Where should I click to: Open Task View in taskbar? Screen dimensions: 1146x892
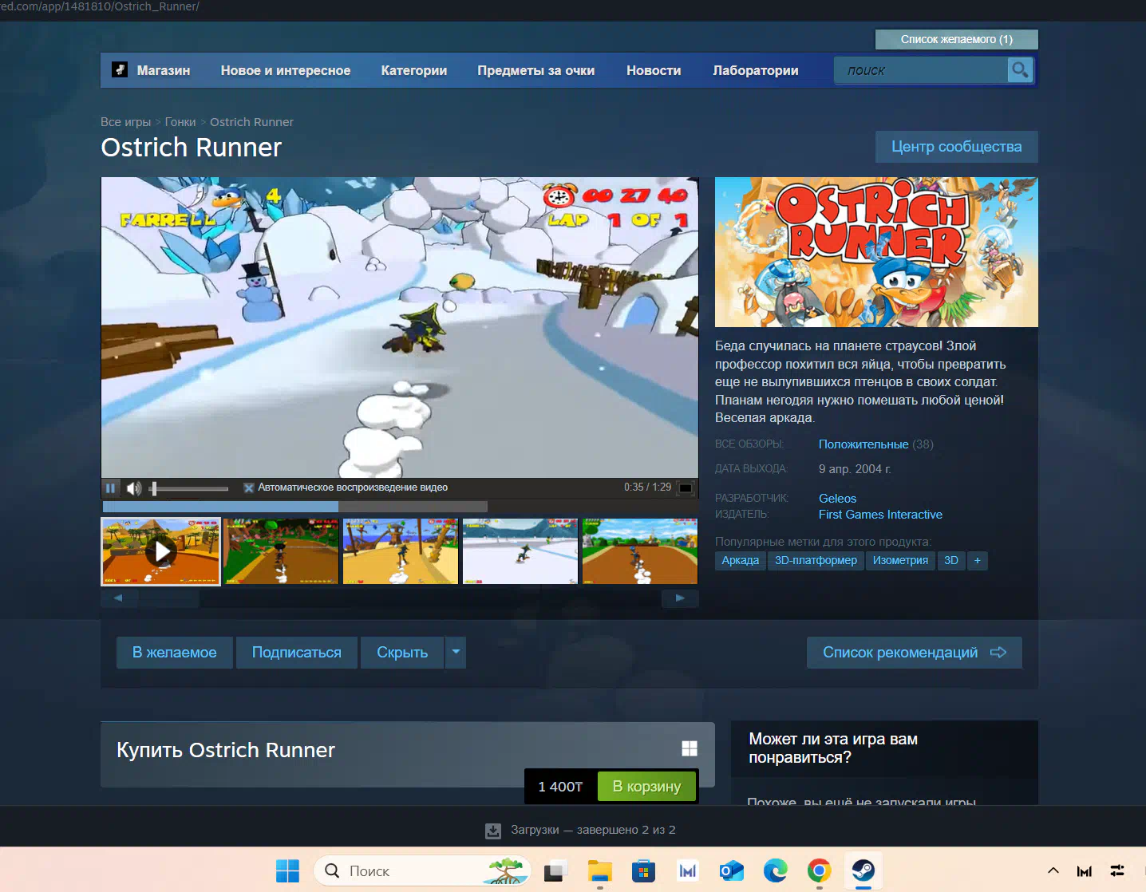(x=555, y=871)
